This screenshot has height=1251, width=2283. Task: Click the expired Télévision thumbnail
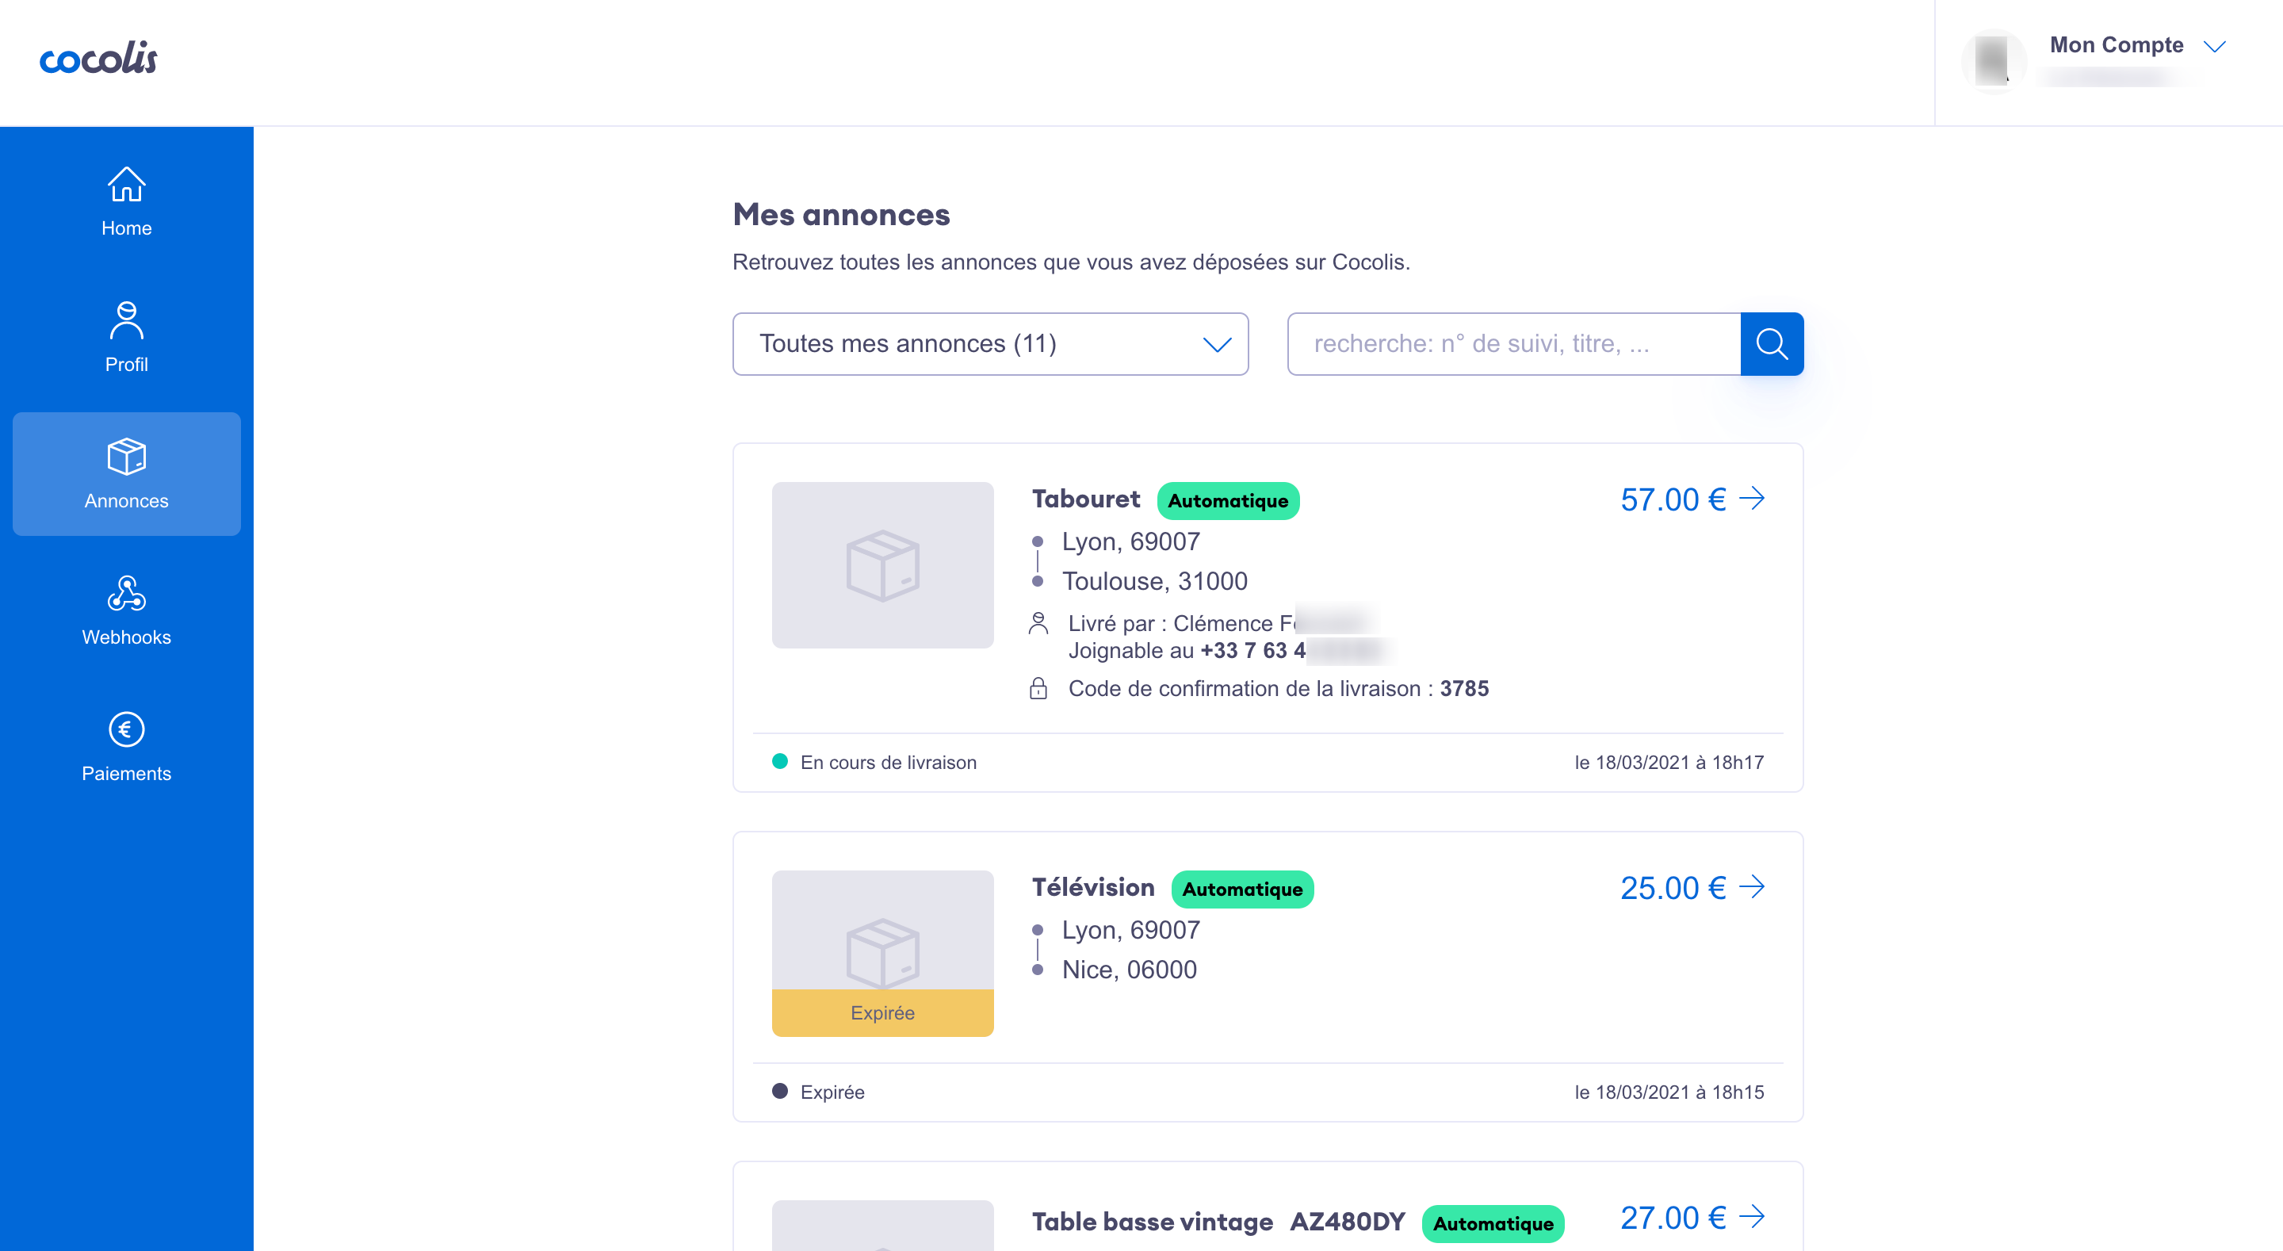point(881,953)
